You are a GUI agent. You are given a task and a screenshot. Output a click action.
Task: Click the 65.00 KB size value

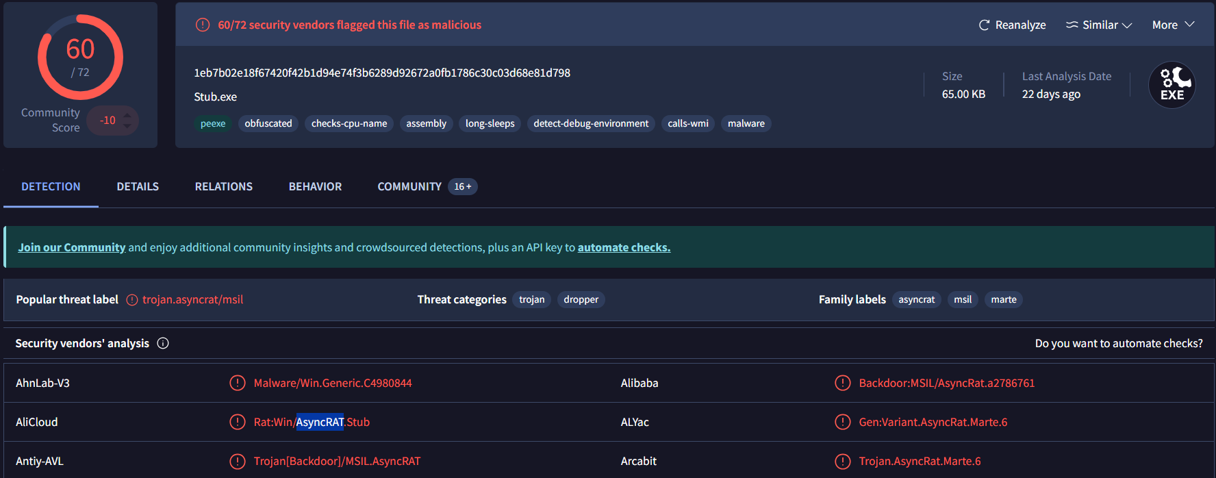(x=963, y=94)
